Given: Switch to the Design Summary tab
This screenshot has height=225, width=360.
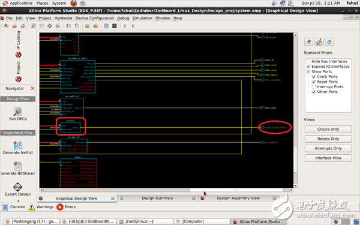Looking at the screenshot, I should (x=157, y=198).
